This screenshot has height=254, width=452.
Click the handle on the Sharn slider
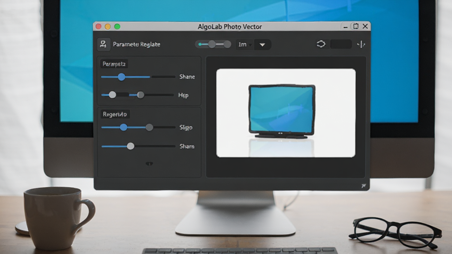[x=131, y=146]
